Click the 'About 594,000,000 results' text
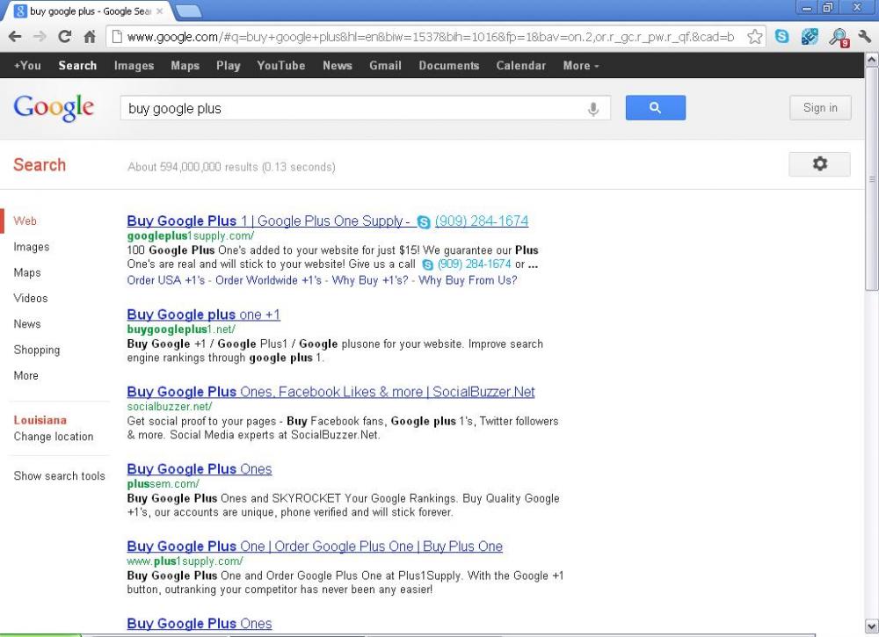This screenshot has width=879, height=637. pyautogui.click(x=231, y=167)
